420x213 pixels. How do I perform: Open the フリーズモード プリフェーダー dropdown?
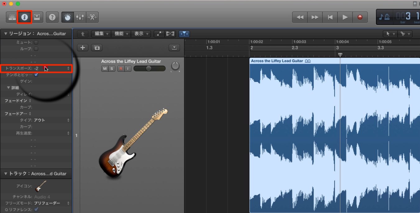point(51,203)
